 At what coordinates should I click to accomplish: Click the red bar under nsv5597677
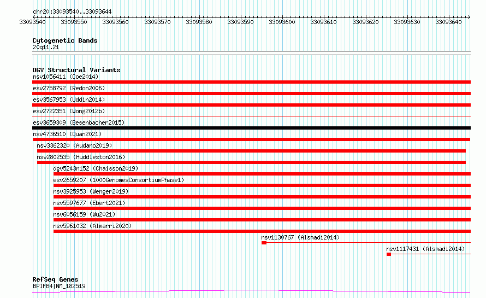point(262,208)
